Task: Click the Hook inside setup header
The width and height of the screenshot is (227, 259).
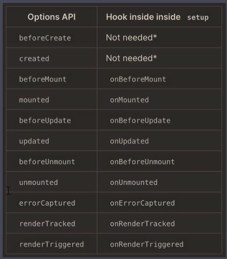Action: 157,17
